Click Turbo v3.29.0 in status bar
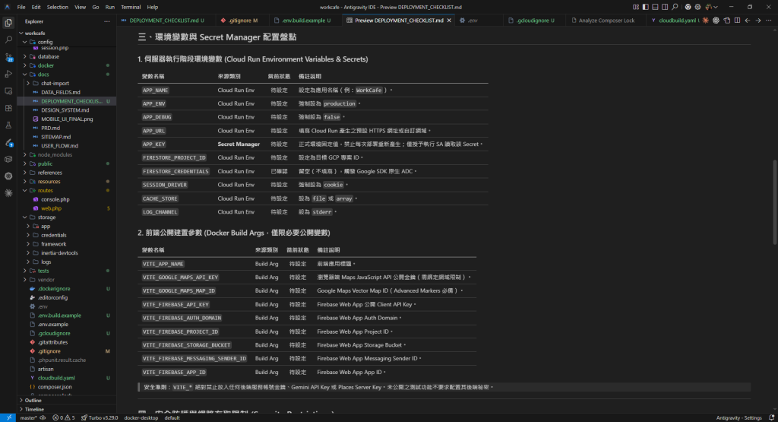The width and height of the screenshot is (778, 422). [100, 418]
